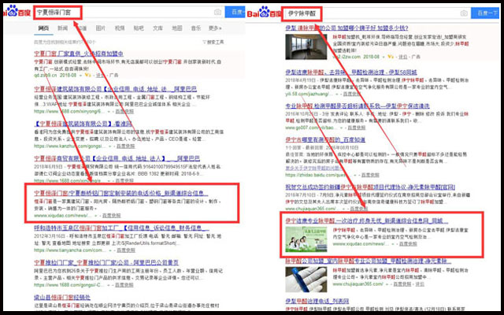Open 百度快照 for yili.58.com result

[x=352, y=94]
